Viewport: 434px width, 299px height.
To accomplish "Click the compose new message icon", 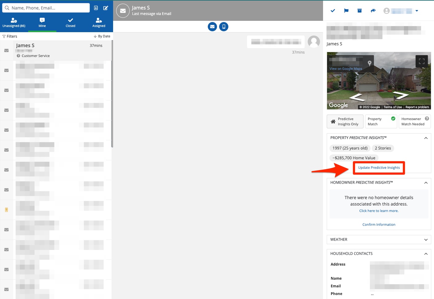I will point(106,8).
